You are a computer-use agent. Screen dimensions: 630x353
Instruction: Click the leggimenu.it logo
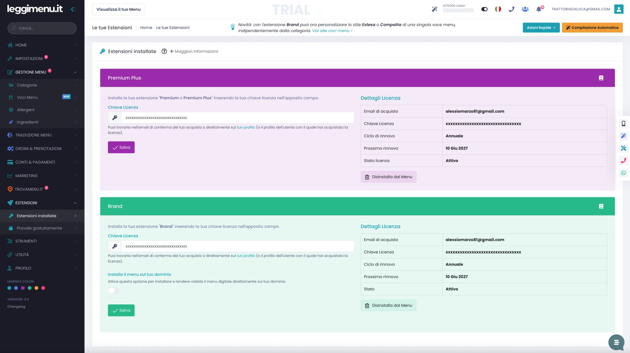coord(35,9)
